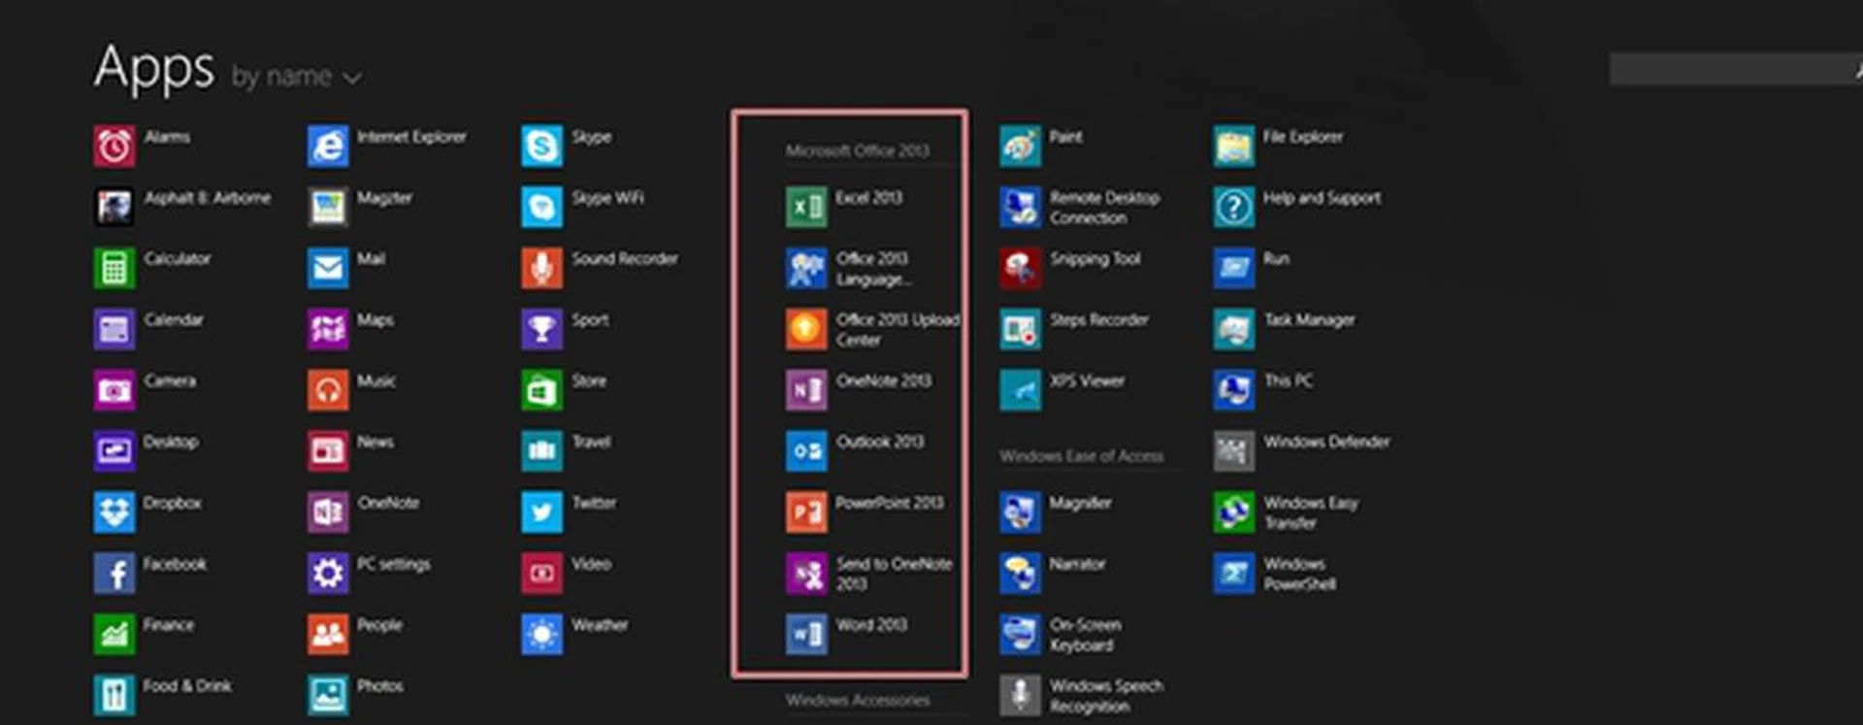1863x725 pixels.
Task: Launch Task Manager icon
Action: tap(1234, 330)
